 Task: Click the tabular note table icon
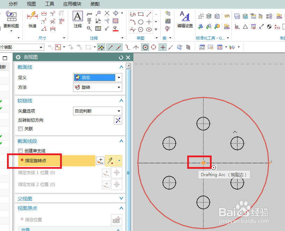168,21
